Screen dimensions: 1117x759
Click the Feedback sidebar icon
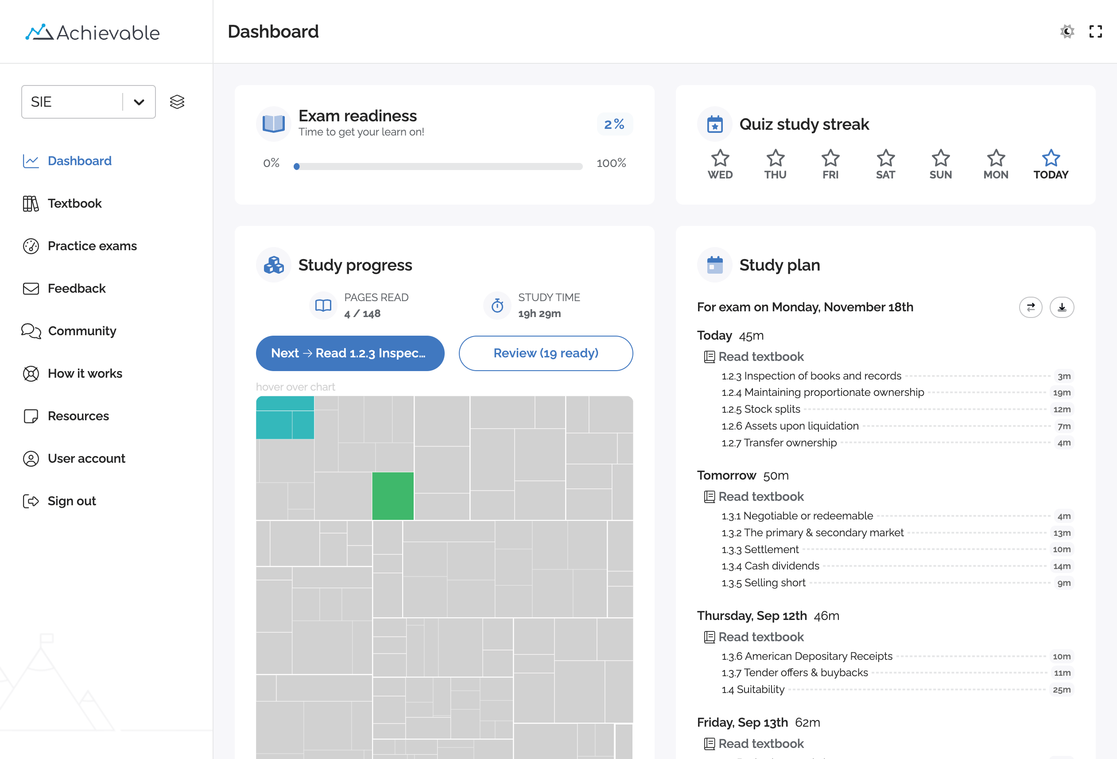click(31, 288)
